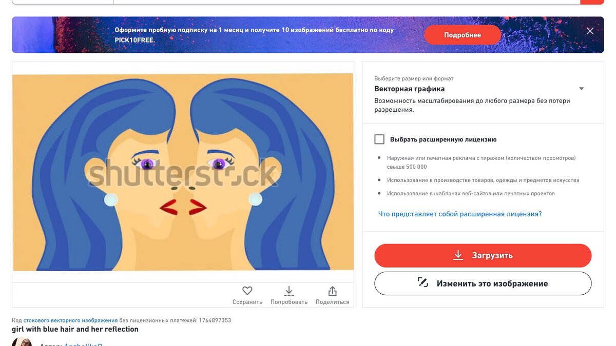The image size is (616, 346).
Task: Click the red search button at top right
Action: tap(592, 2)
